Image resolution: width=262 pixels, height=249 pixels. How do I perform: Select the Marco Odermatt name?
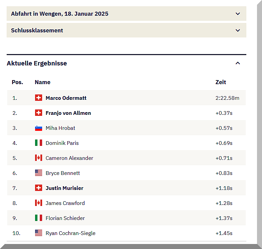(66, 98)
